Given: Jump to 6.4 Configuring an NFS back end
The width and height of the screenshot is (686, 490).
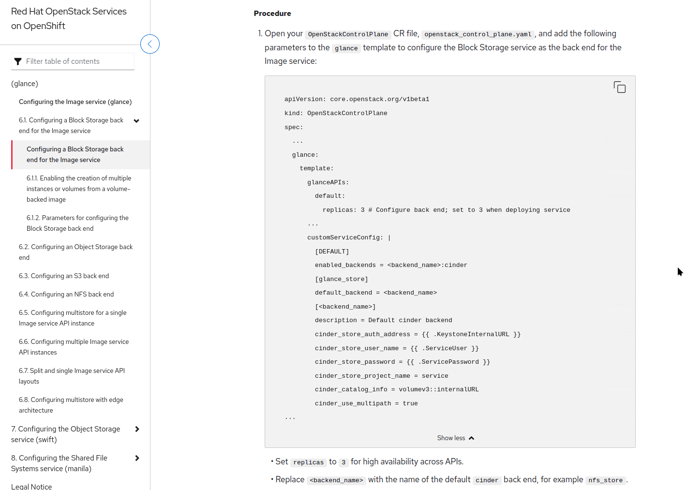Looking at the screenshot, I should tap(66, 294).
